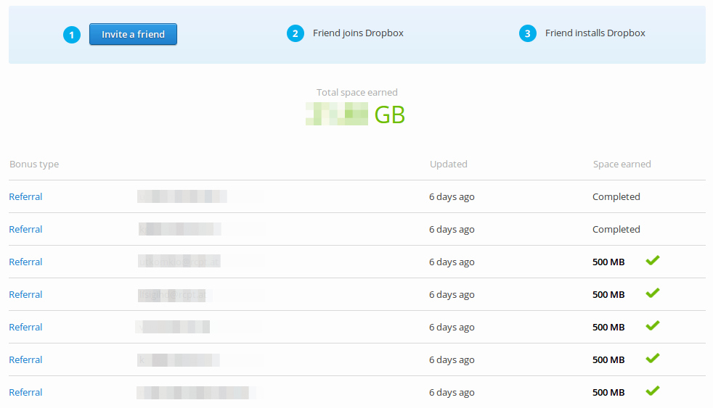The width and height of the screenshot is (713, 408).
Task: Click Completed status in the first referral row
Action: tap(616, 196)
